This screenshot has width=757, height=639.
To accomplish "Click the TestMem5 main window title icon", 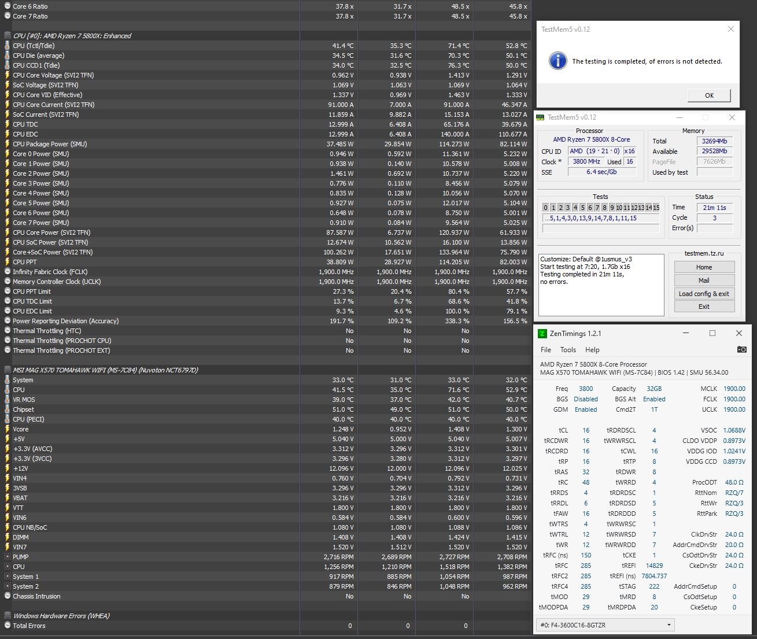I will tap(540, 117).
